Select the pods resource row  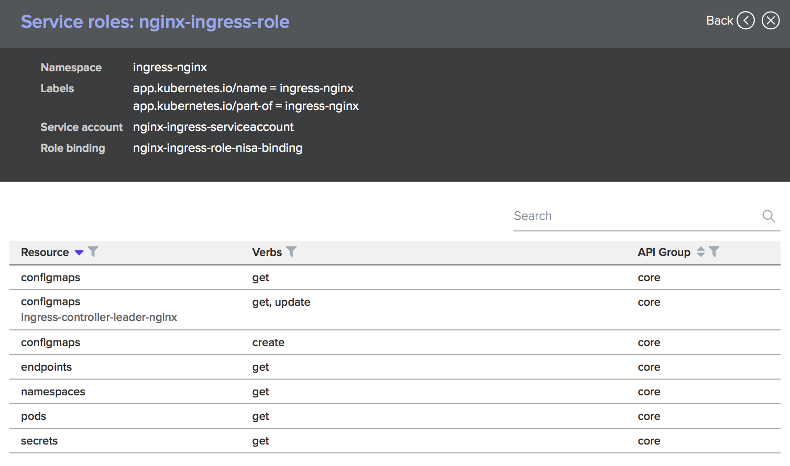point(395,416)
